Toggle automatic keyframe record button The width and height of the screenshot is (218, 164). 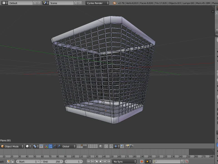[x=142, y=161]
